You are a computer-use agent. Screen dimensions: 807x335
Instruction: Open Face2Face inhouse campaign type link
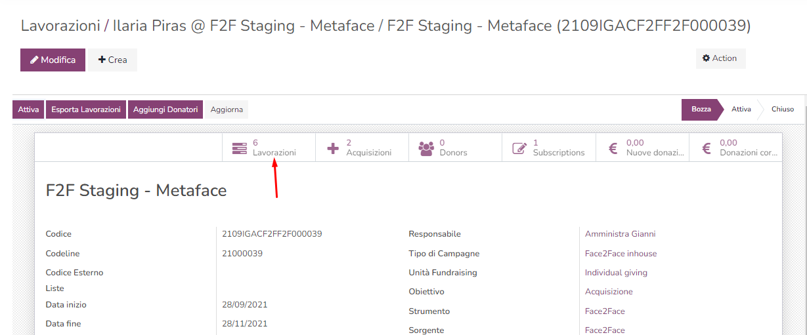tap(621, 254)
